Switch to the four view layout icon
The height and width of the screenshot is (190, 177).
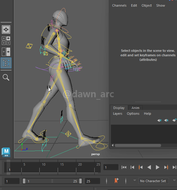tap(6, 41)
